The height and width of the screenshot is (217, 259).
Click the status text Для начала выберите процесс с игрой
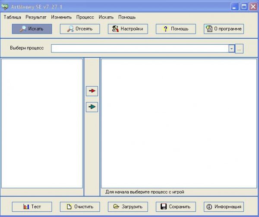(145, 192)
